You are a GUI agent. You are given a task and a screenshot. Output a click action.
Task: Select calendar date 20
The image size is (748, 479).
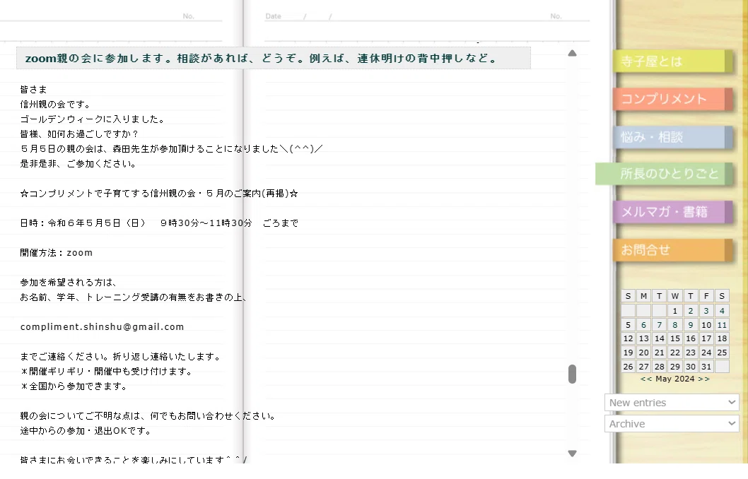[644, 353]
